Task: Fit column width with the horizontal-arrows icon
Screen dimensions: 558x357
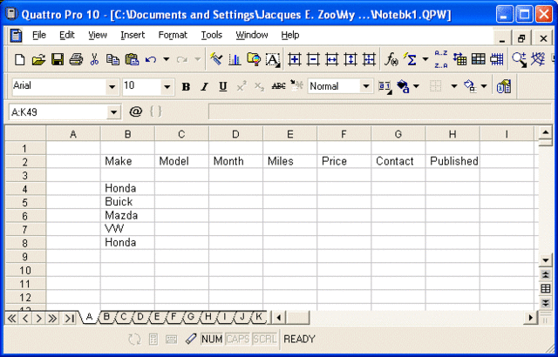Action: [331, 59]
